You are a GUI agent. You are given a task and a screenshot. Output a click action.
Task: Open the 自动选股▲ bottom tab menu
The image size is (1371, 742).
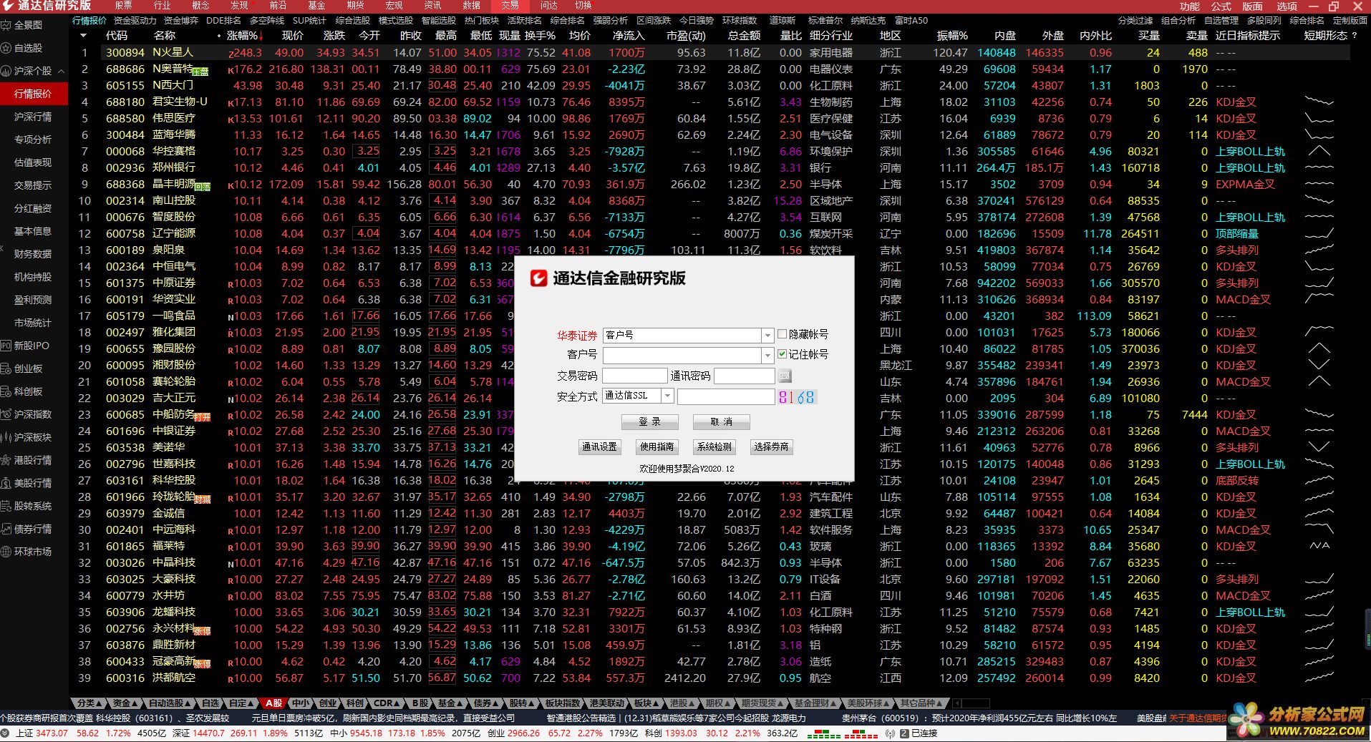(x=170, y=703)
